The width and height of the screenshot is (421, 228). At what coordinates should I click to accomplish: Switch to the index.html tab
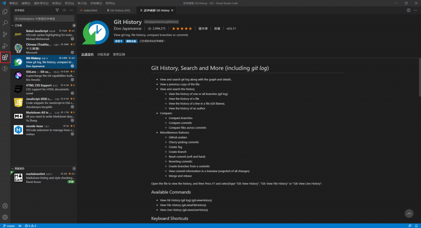point(89,10)
